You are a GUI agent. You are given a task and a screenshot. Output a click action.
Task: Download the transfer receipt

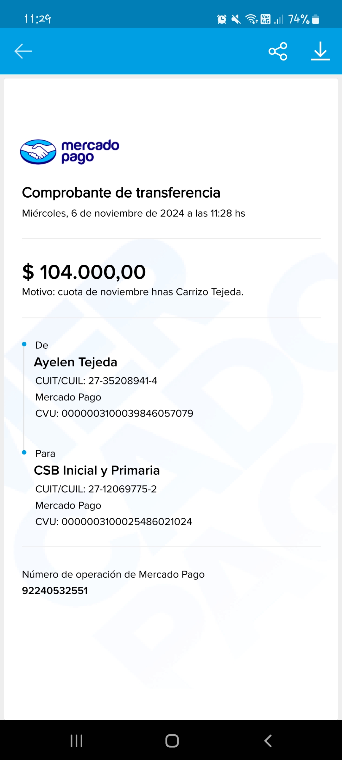320,51
